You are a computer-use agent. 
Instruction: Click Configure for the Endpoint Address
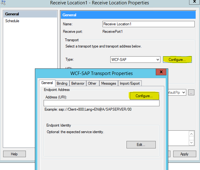144,96
